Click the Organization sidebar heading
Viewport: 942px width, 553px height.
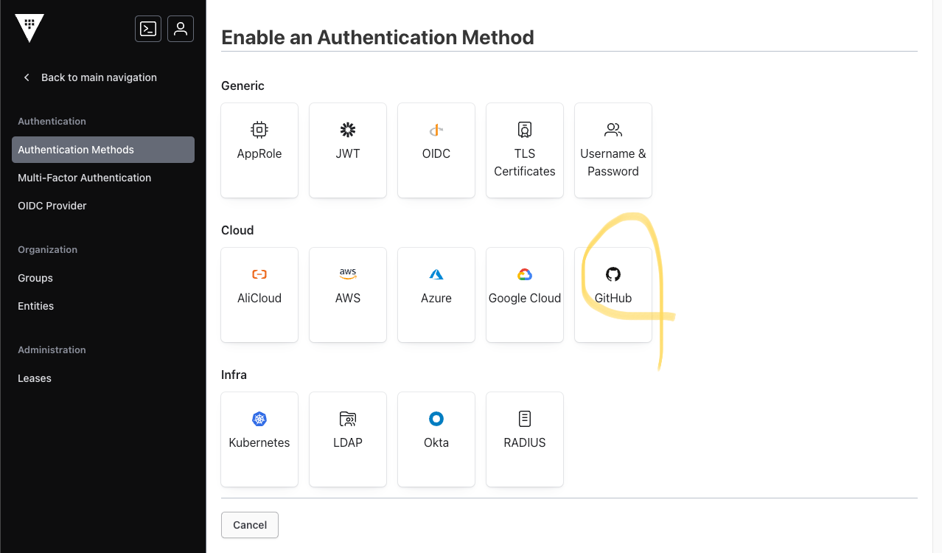47,250
